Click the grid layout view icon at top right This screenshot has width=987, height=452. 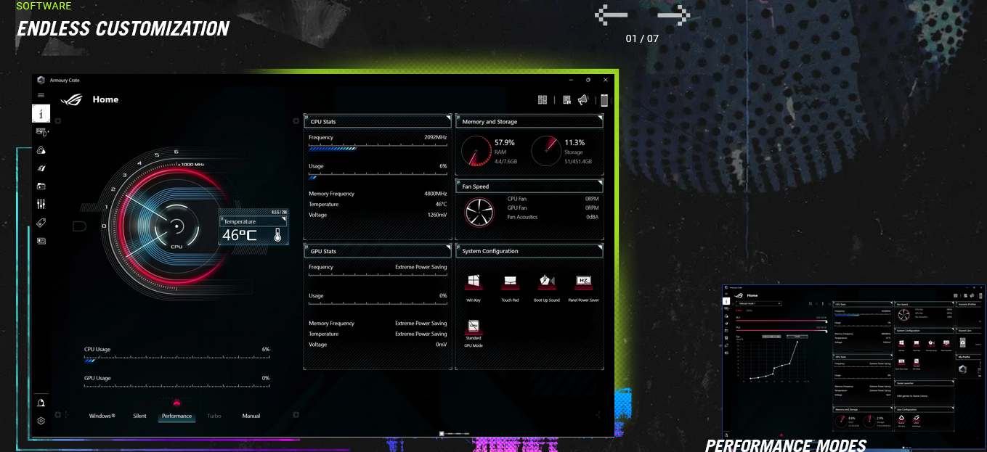coord(542,100)
